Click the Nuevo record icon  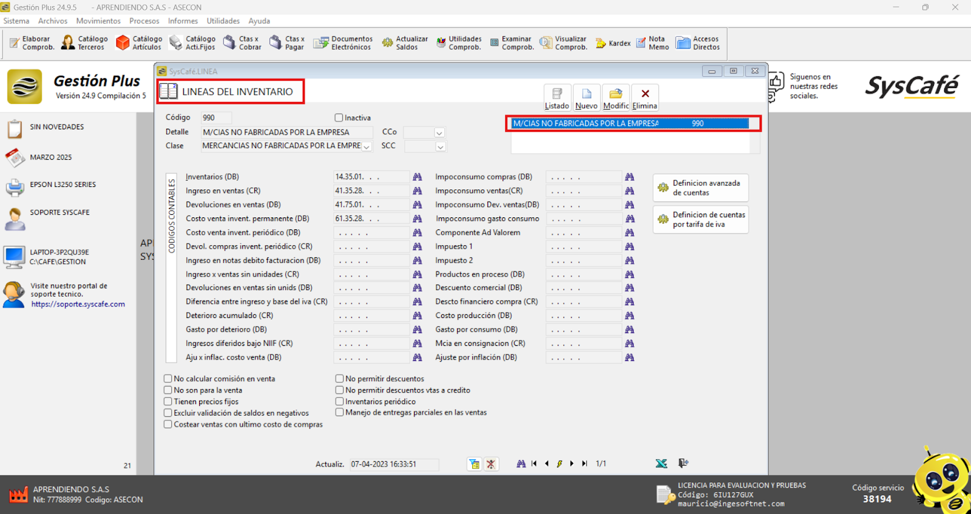[x=586, y=97]
